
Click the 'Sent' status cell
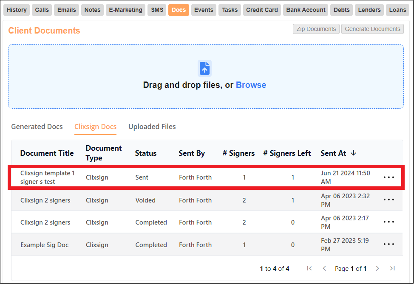(x=142, y=177)
